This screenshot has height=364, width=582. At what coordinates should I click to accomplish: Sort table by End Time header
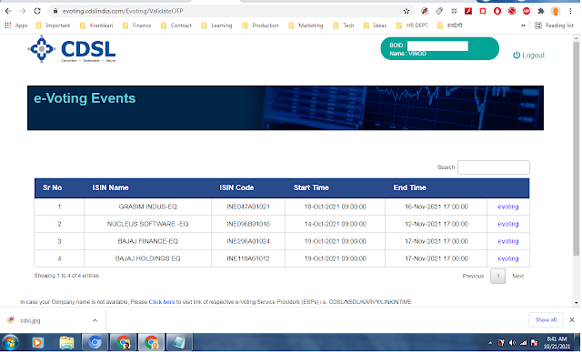click(410, 187)
